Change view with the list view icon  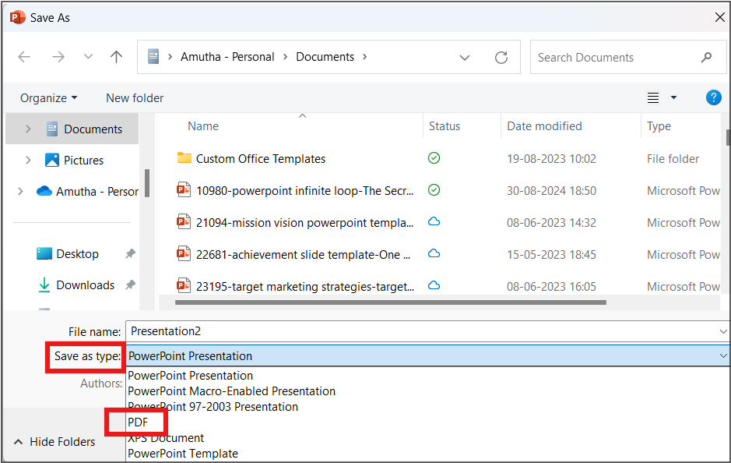coord(652,98)
